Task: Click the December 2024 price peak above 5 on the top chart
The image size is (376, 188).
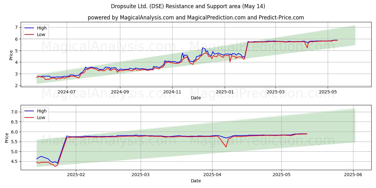Action: point(203,48)
